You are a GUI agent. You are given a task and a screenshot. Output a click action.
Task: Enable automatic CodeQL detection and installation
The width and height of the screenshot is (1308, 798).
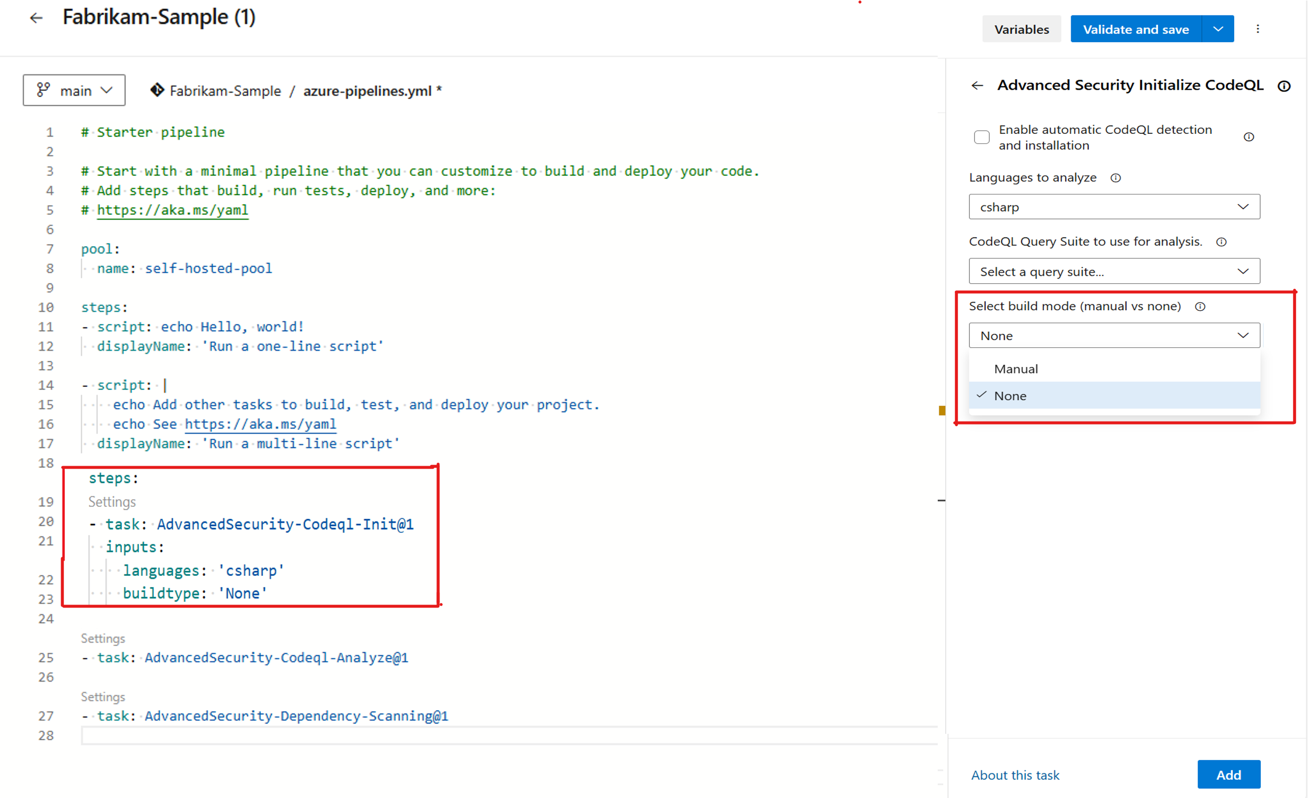(981, 137)
